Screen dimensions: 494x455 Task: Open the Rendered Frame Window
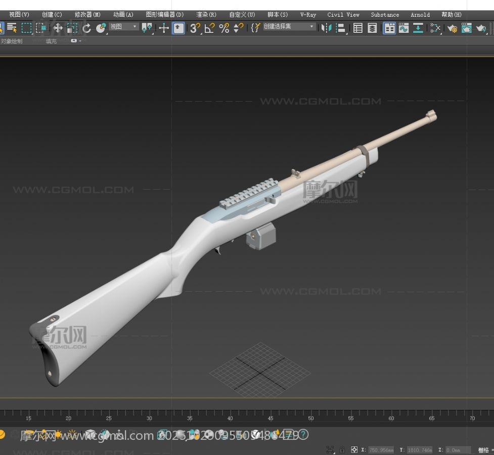point(467,28)
